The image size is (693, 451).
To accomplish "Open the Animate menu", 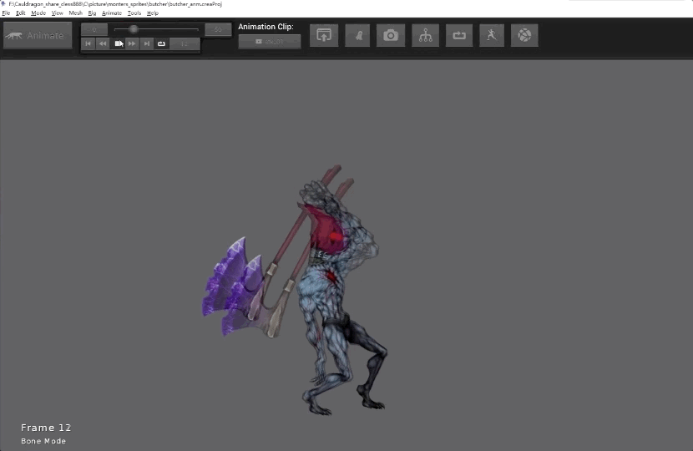I will pos(112,13).
